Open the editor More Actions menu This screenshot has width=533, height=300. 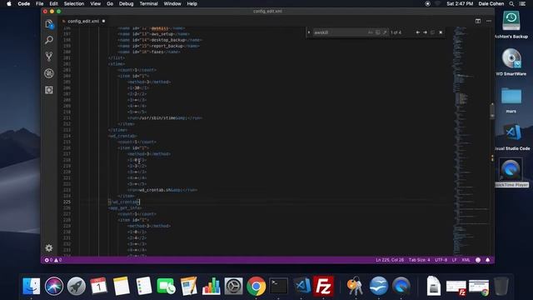[x=489, y=21]
